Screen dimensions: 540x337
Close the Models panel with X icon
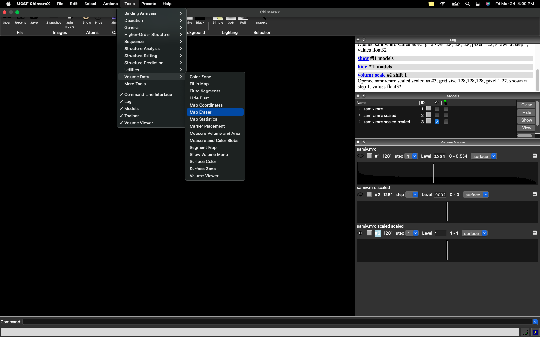click(358, 96)
